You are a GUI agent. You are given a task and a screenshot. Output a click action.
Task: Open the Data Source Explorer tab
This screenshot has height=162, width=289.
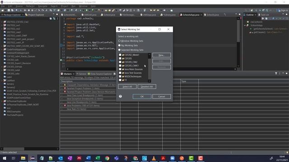pyautogui.click(x=100, y=74)
